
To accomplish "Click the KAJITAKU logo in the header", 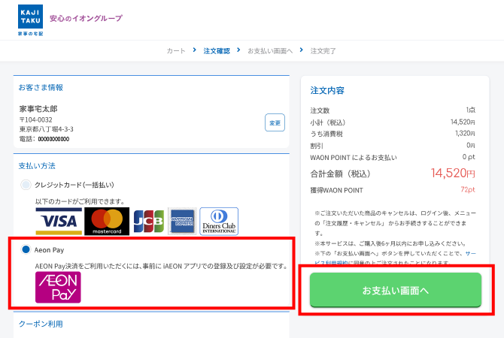I will coord(31,20).
